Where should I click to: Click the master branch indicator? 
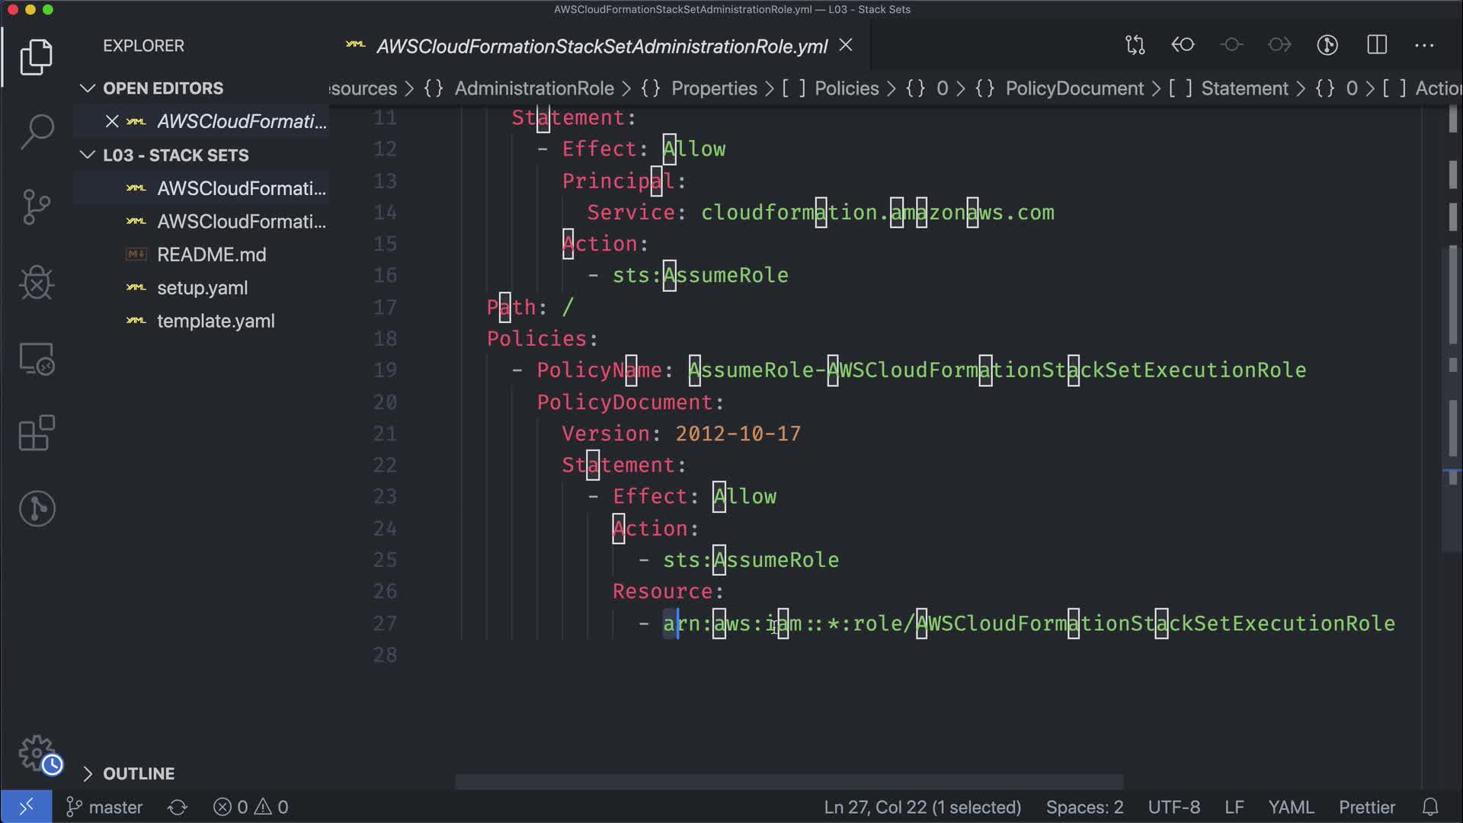pyautogui.click(x=105, y=807)
